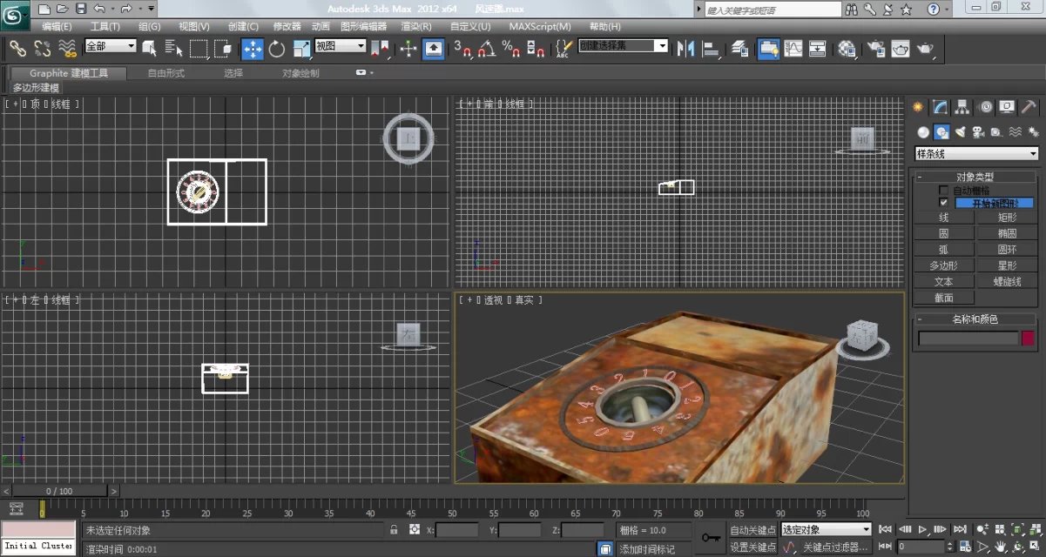This screenshot has height=557, width=1046.
Task: Select the Cameras category icon
Action: click(x=978, y=132)
